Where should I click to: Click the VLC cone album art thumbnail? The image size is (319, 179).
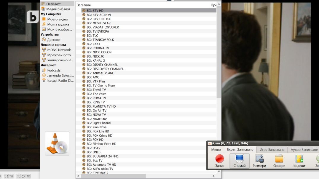tap(57, 143)
